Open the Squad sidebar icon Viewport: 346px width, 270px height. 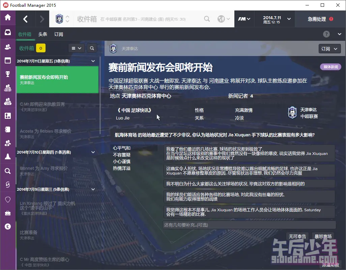tap(8, 47)
